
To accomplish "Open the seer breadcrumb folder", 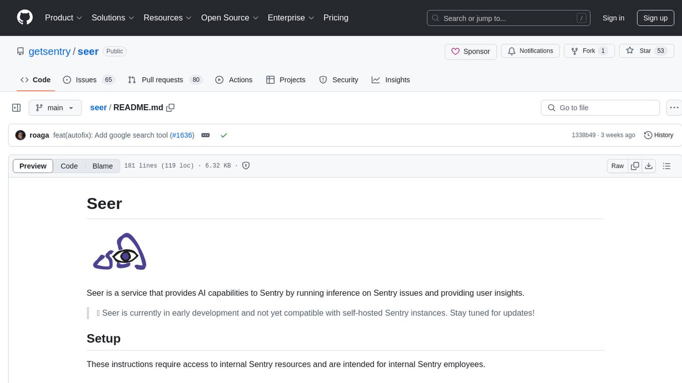I will click(x=98, y=107).
